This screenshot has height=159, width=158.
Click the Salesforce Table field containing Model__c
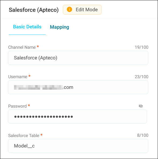tap(78, 146)
